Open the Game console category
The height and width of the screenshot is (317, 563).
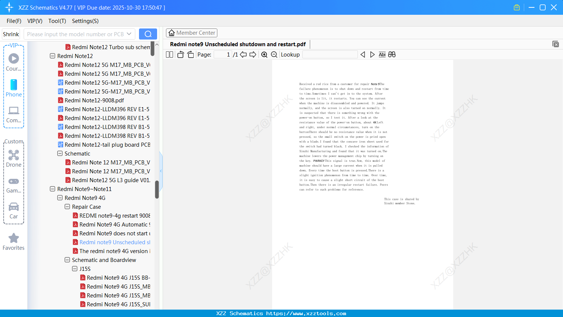[x=14, y=185]
